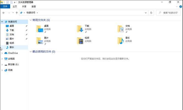Select 桌面 in the navigation pane
The image size is (183, 110).
(12, 26)
